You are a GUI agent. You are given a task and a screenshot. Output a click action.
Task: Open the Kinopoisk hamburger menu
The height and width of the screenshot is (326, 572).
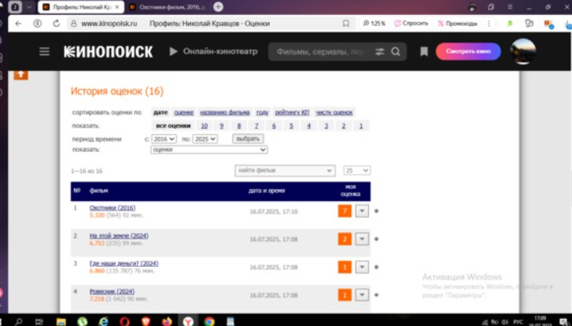tap(45, 51)
